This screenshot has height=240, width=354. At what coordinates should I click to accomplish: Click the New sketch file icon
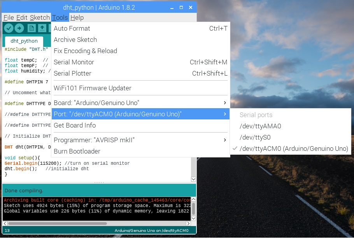click(32, 28)
